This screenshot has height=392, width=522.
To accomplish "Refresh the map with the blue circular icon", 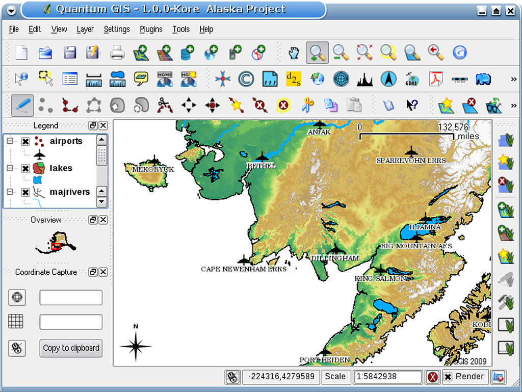I will pos(460,53).
